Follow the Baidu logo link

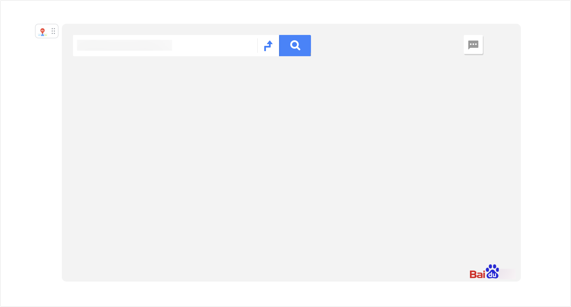[x=484, y=271]
